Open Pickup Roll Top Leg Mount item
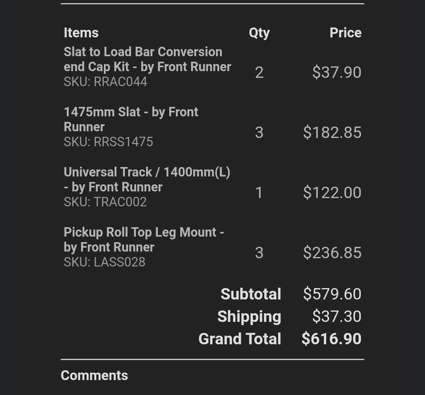 pyautogui.click(x=144, y=240)
